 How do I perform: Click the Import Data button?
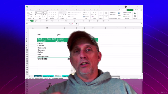(126, 17)
